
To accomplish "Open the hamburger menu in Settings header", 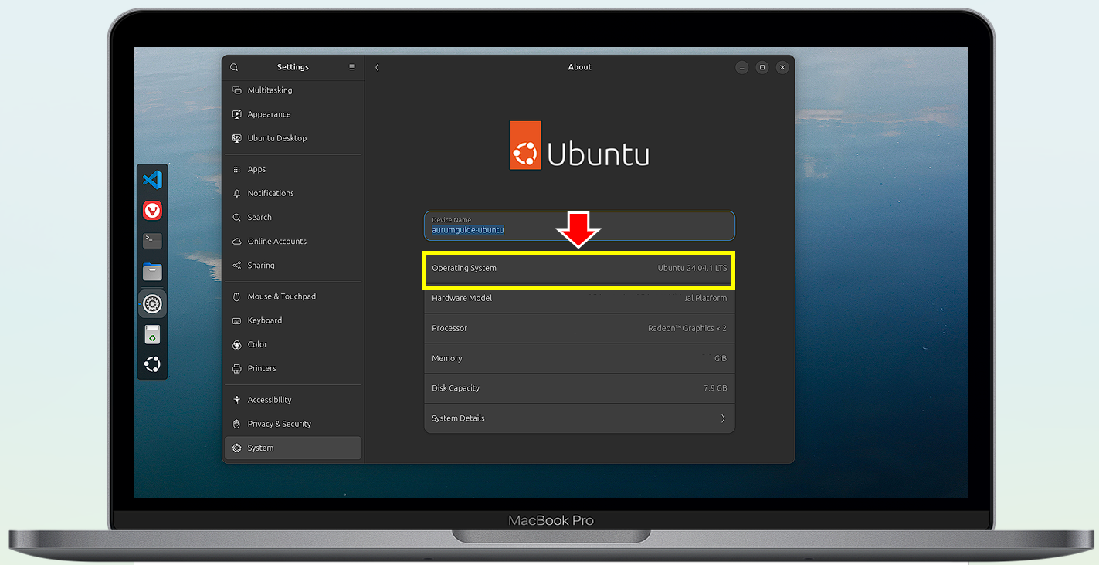I will (351, 67).
